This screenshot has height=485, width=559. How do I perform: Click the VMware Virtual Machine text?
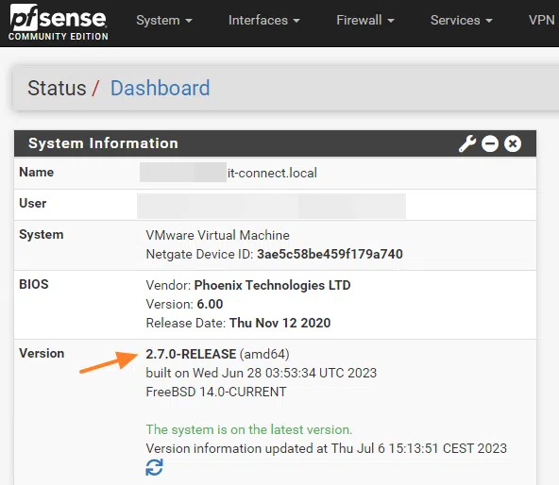217,235
